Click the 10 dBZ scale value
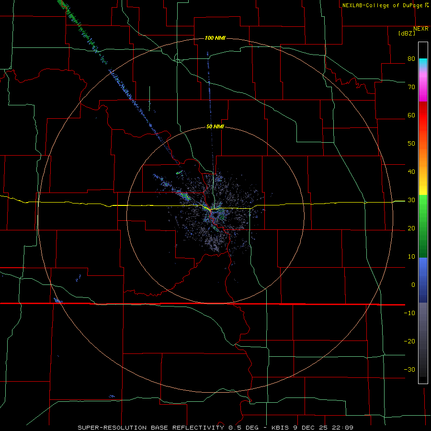 coord(411,257)
